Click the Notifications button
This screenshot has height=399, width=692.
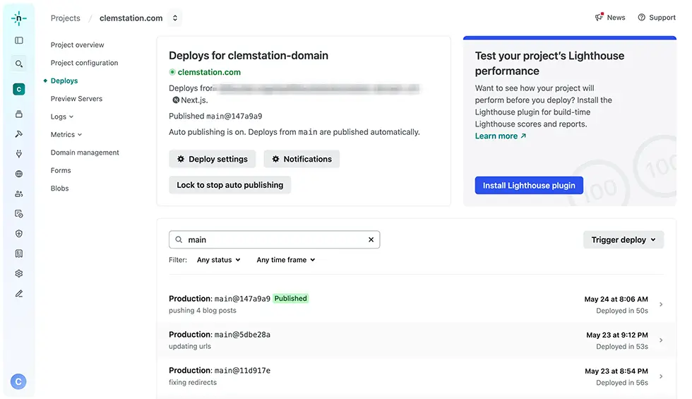[x=302, y=159]
